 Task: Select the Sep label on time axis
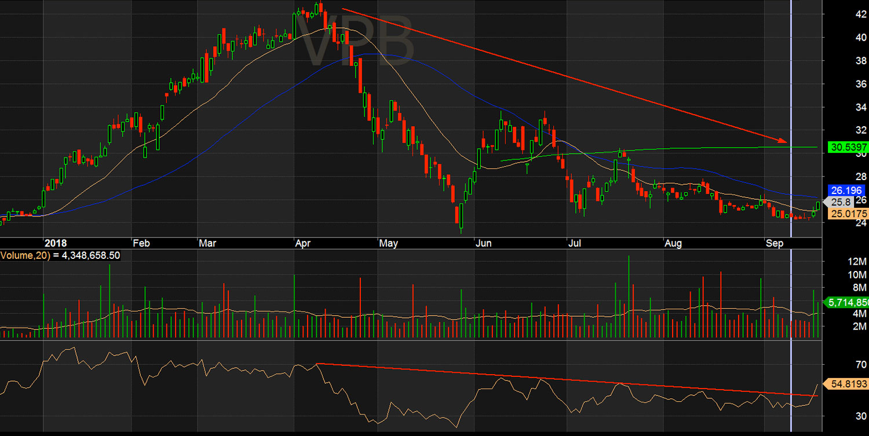tap(775, 243)
